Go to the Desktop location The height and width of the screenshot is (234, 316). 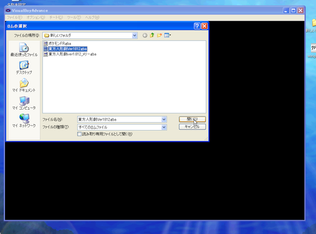point(24,67)
